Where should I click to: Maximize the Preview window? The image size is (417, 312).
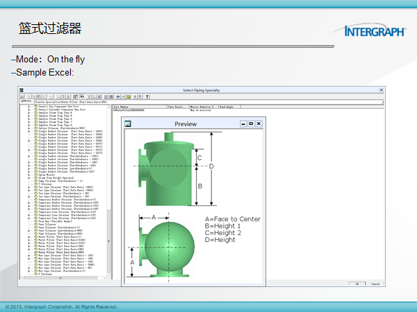pos(251,123)
